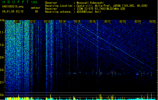This screenshot has width=158, height=100.
Task: Click the 0215 time marker
Action: pyautogui.click(x=77, y=21)
